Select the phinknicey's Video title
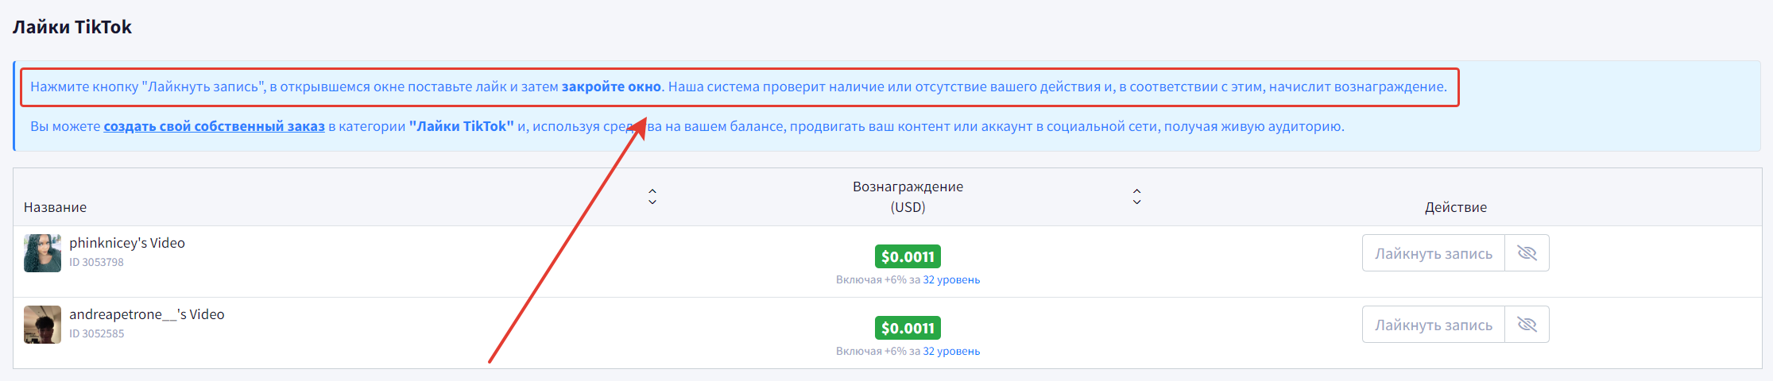Viewport: 1773px width, 381px height. [x=127, y=243]
